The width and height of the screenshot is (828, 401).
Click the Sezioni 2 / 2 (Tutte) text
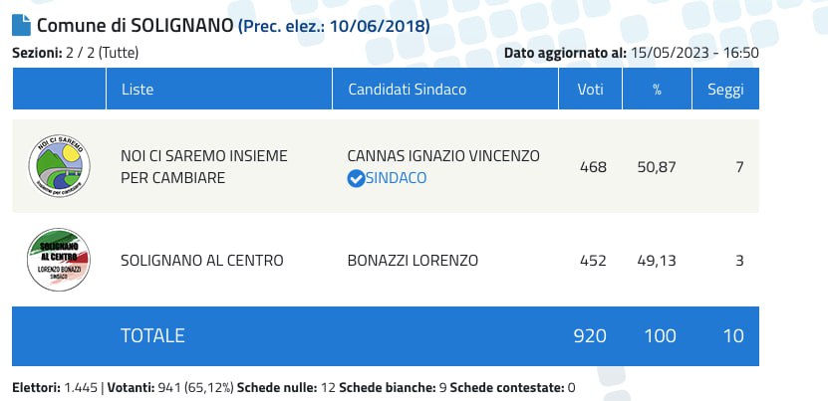pos(76,52)
